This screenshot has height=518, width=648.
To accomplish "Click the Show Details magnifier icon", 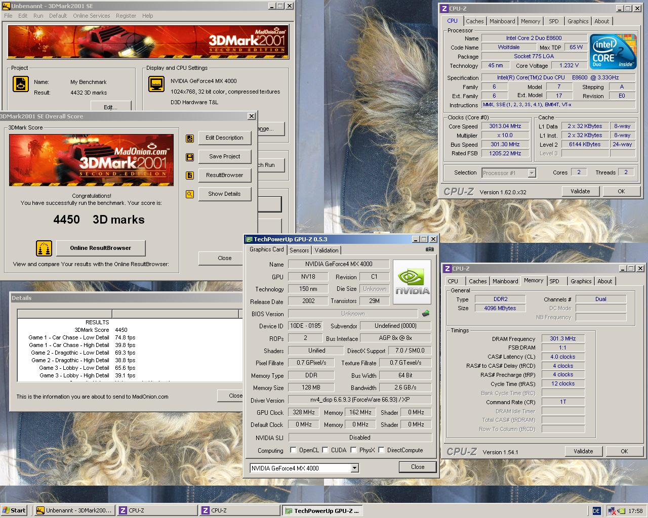I will [190, 194].
